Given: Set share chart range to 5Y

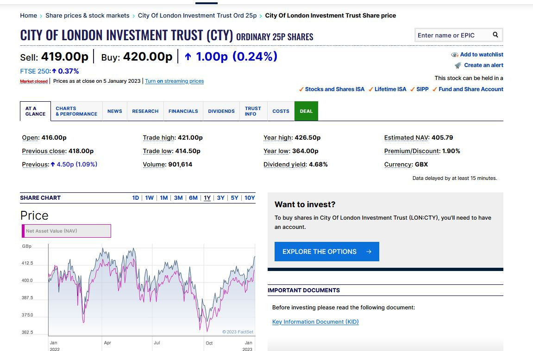Looking at the screenshot, I should pyautogui.click(x=234, y=198).
